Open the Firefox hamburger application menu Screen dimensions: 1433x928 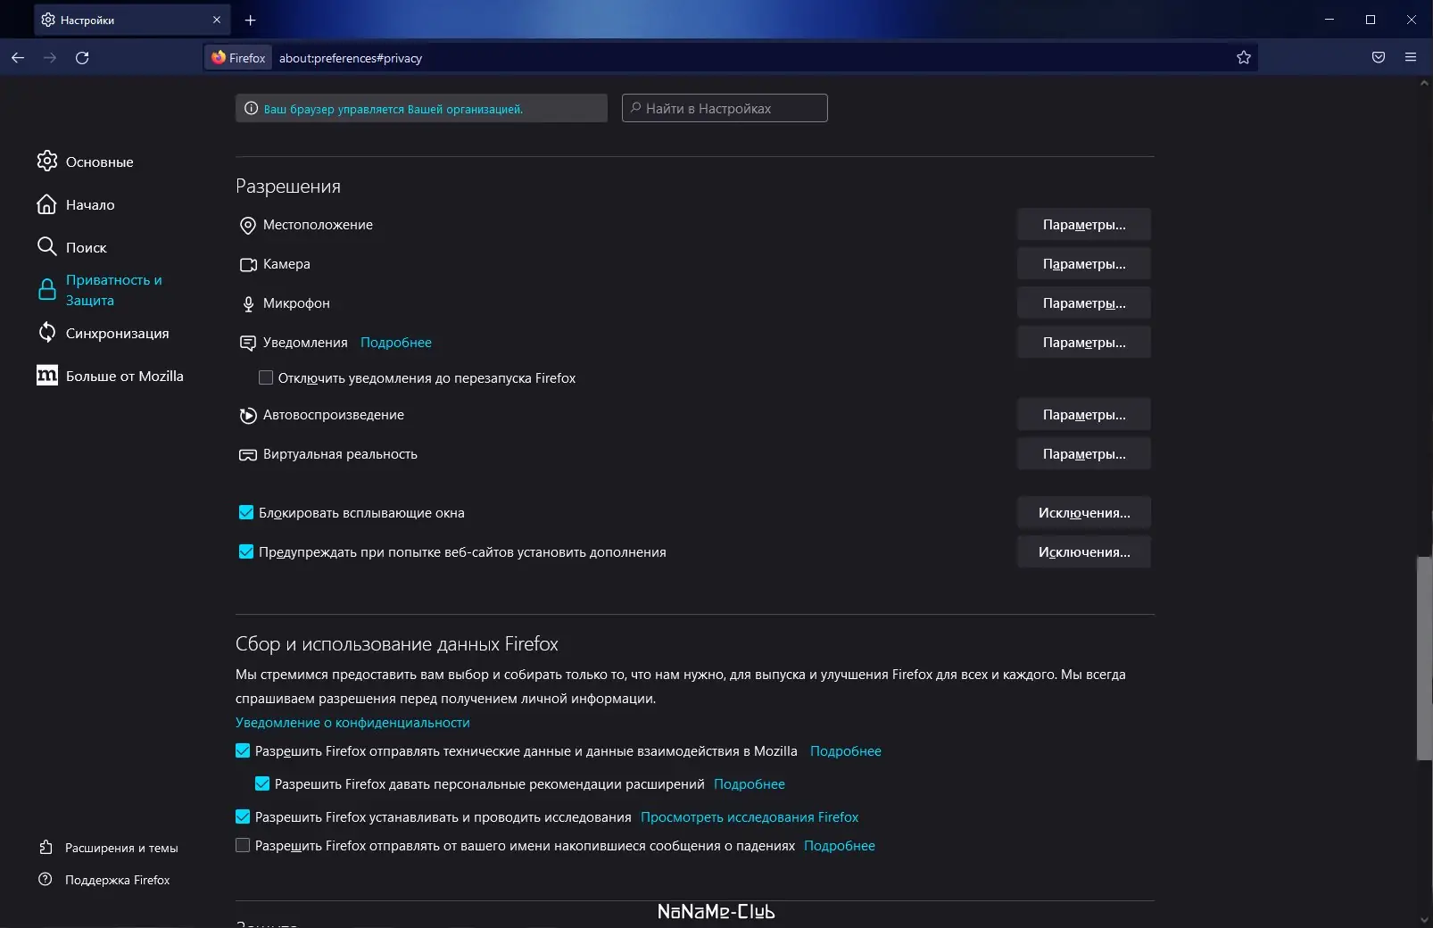[1411, 58]
